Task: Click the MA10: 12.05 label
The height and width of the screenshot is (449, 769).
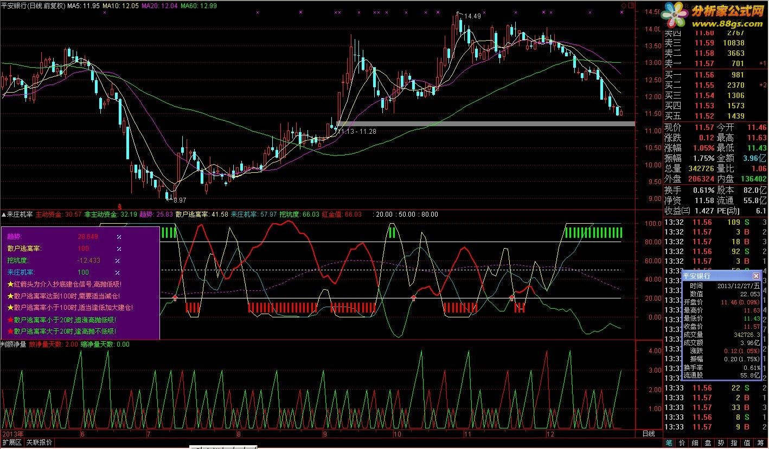Action: click(120, 5)
